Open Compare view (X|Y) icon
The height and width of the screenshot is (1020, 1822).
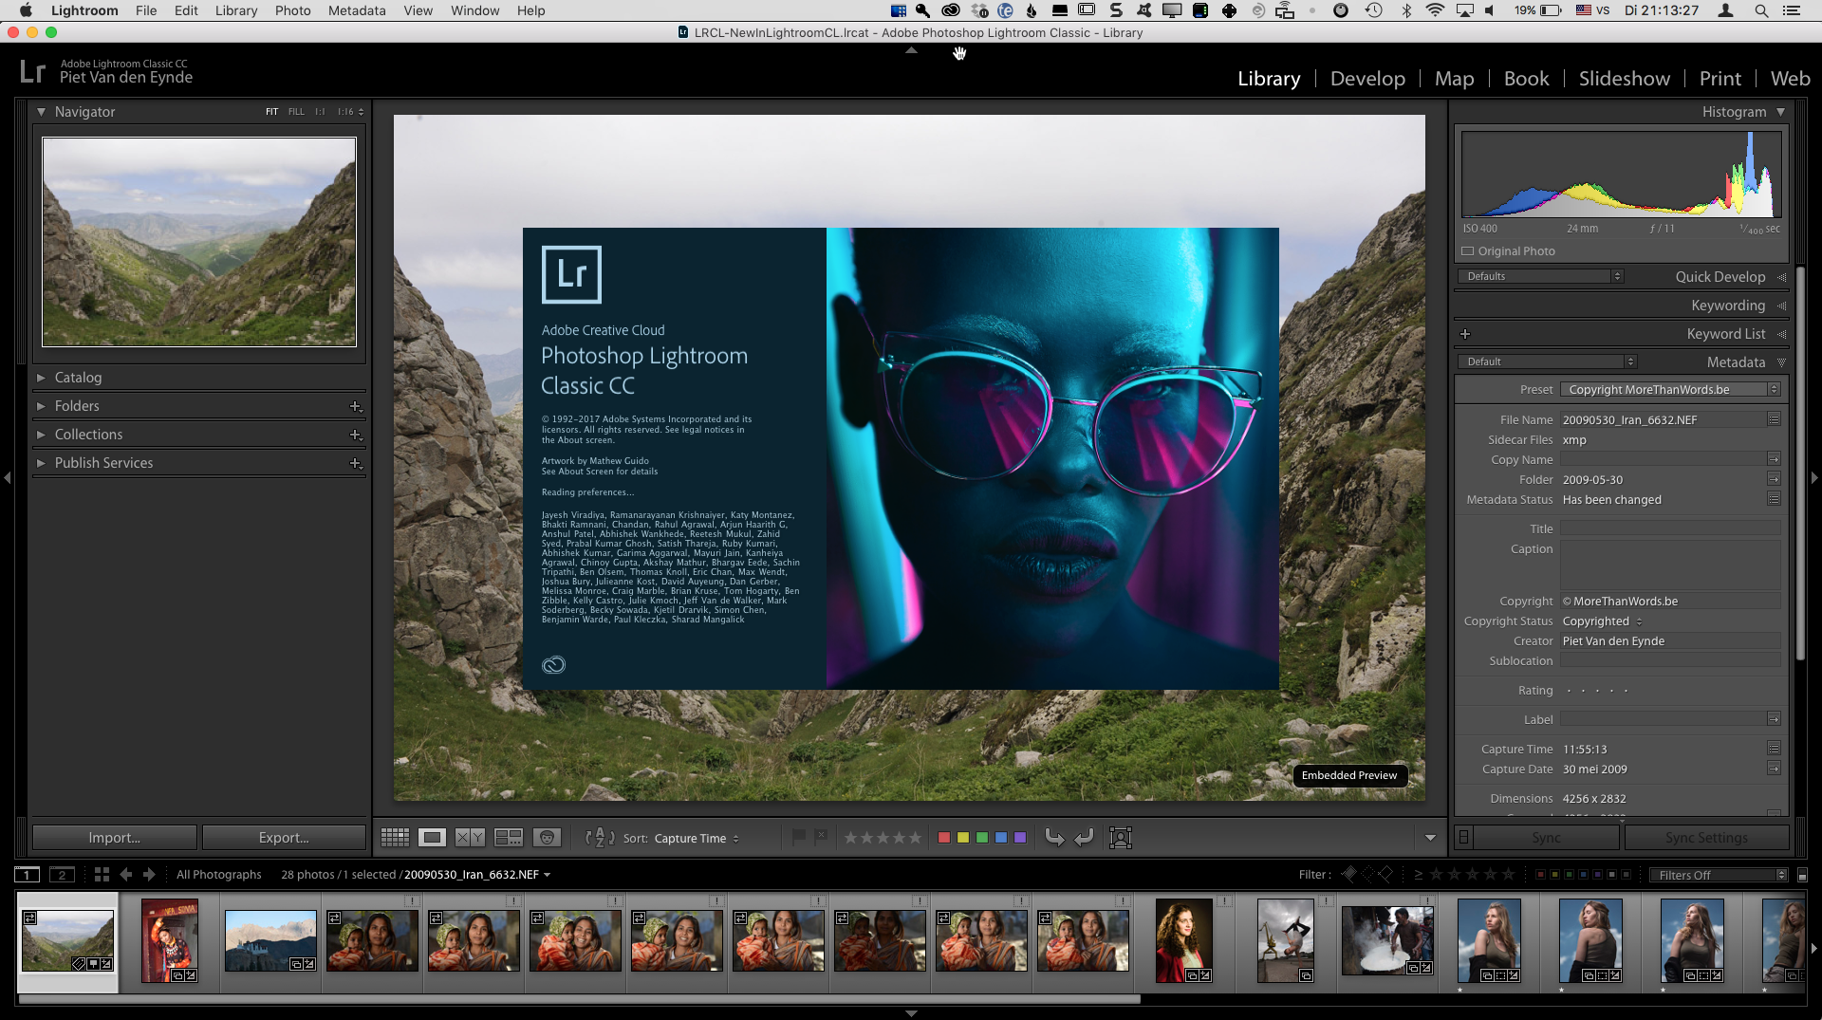click(470, 838)
